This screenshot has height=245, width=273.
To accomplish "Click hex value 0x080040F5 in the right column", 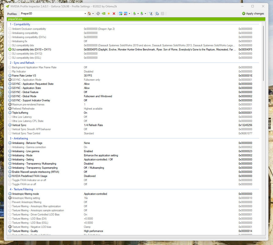I will pos(245,50).
